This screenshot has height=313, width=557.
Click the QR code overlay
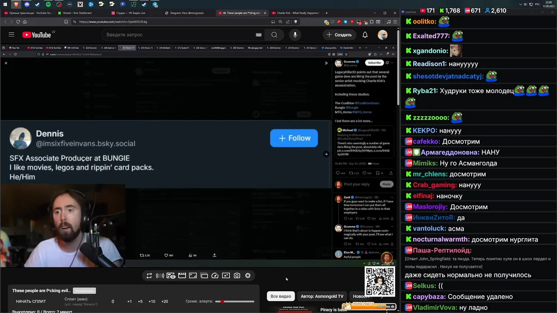379,282
